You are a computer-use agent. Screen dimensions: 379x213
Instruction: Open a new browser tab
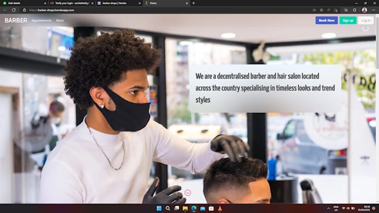[x=193, y=3]
